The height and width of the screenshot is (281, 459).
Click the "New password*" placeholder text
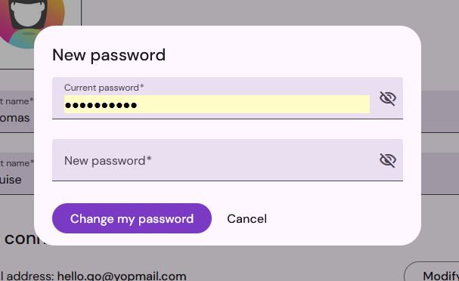108,161
